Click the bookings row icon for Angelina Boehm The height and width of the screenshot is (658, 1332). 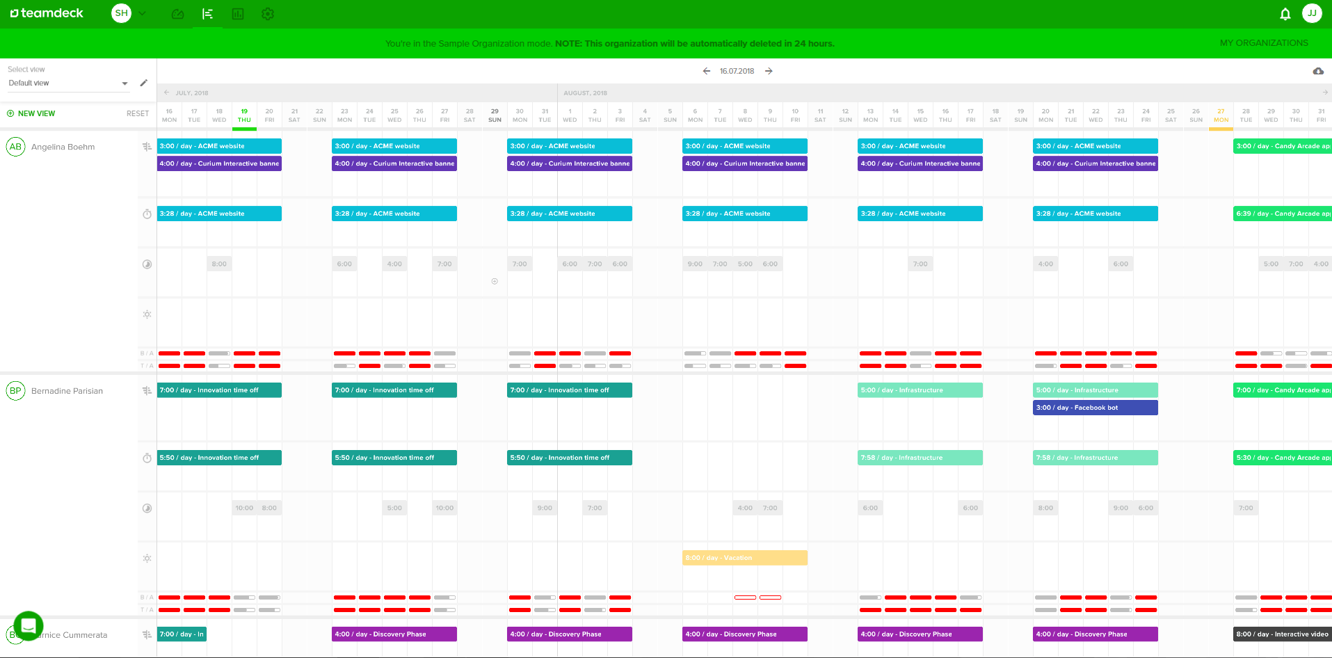click(147, 147)
